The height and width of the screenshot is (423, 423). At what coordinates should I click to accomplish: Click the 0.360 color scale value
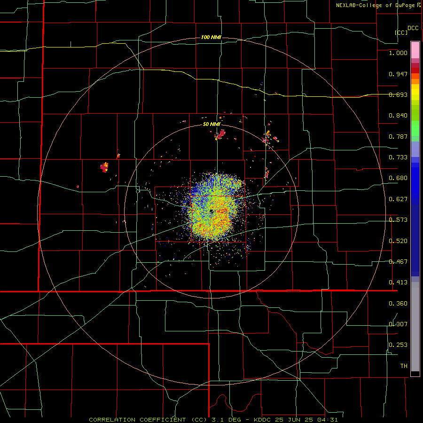tap(398, 304)
